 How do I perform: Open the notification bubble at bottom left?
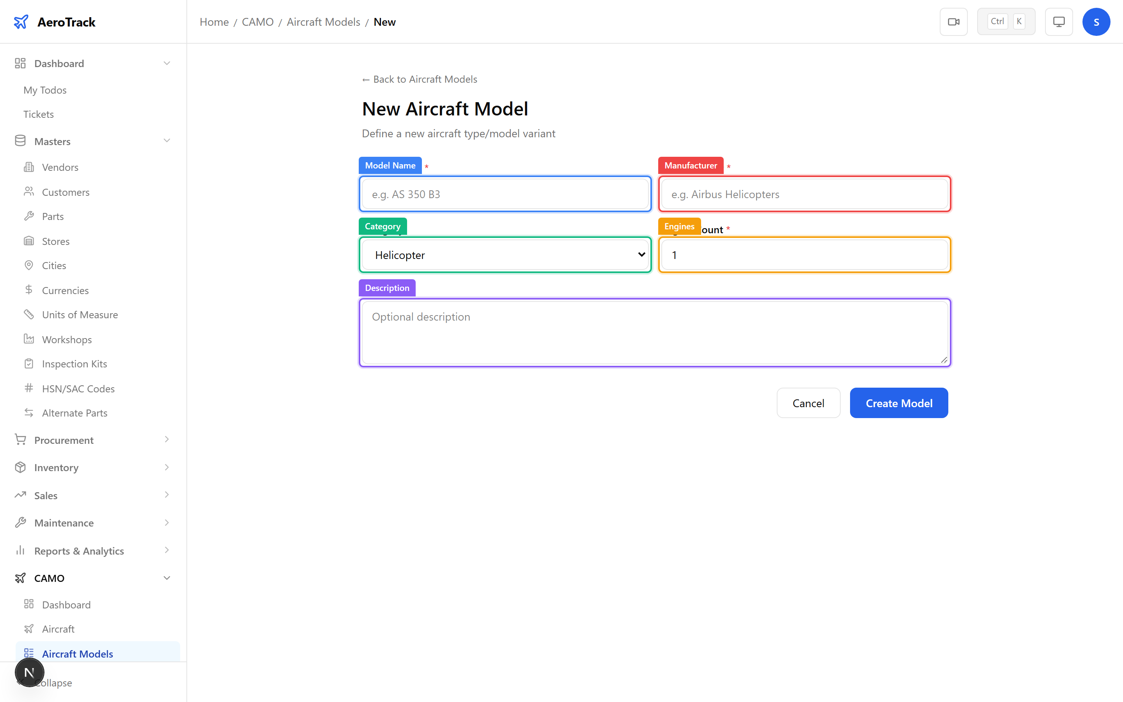pos(30,672)
